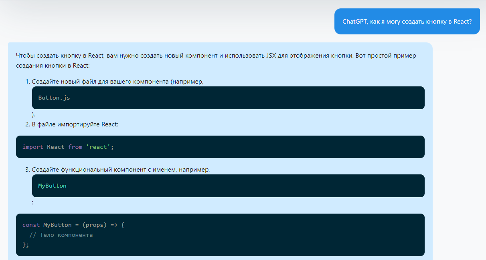Click the blue user question bubble

pos(407,22)
